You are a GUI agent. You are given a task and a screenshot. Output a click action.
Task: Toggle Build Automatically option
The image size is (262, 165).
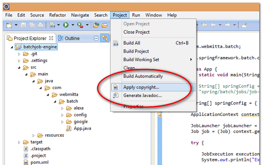coord(153,76)
